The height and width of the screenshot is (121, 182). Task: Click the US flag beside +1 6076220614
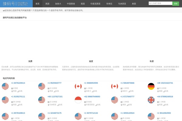point(5,86)
